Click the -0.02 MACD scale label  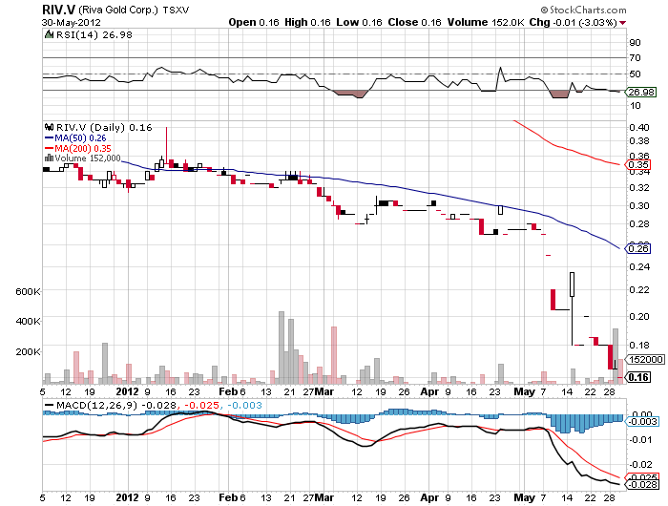[x=640, y=464]
